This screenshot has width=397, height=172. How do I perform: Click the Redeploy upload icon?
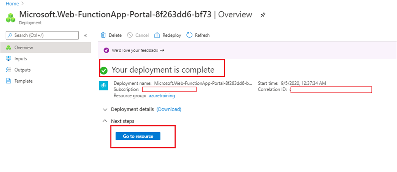point(157,35)
